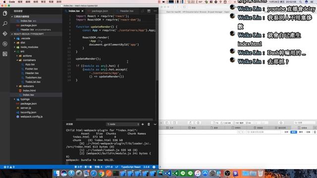The width and height of the screenshot is (317, 178).
Task: Open the Explorer view in activity bar
Action: click(5, 13)
